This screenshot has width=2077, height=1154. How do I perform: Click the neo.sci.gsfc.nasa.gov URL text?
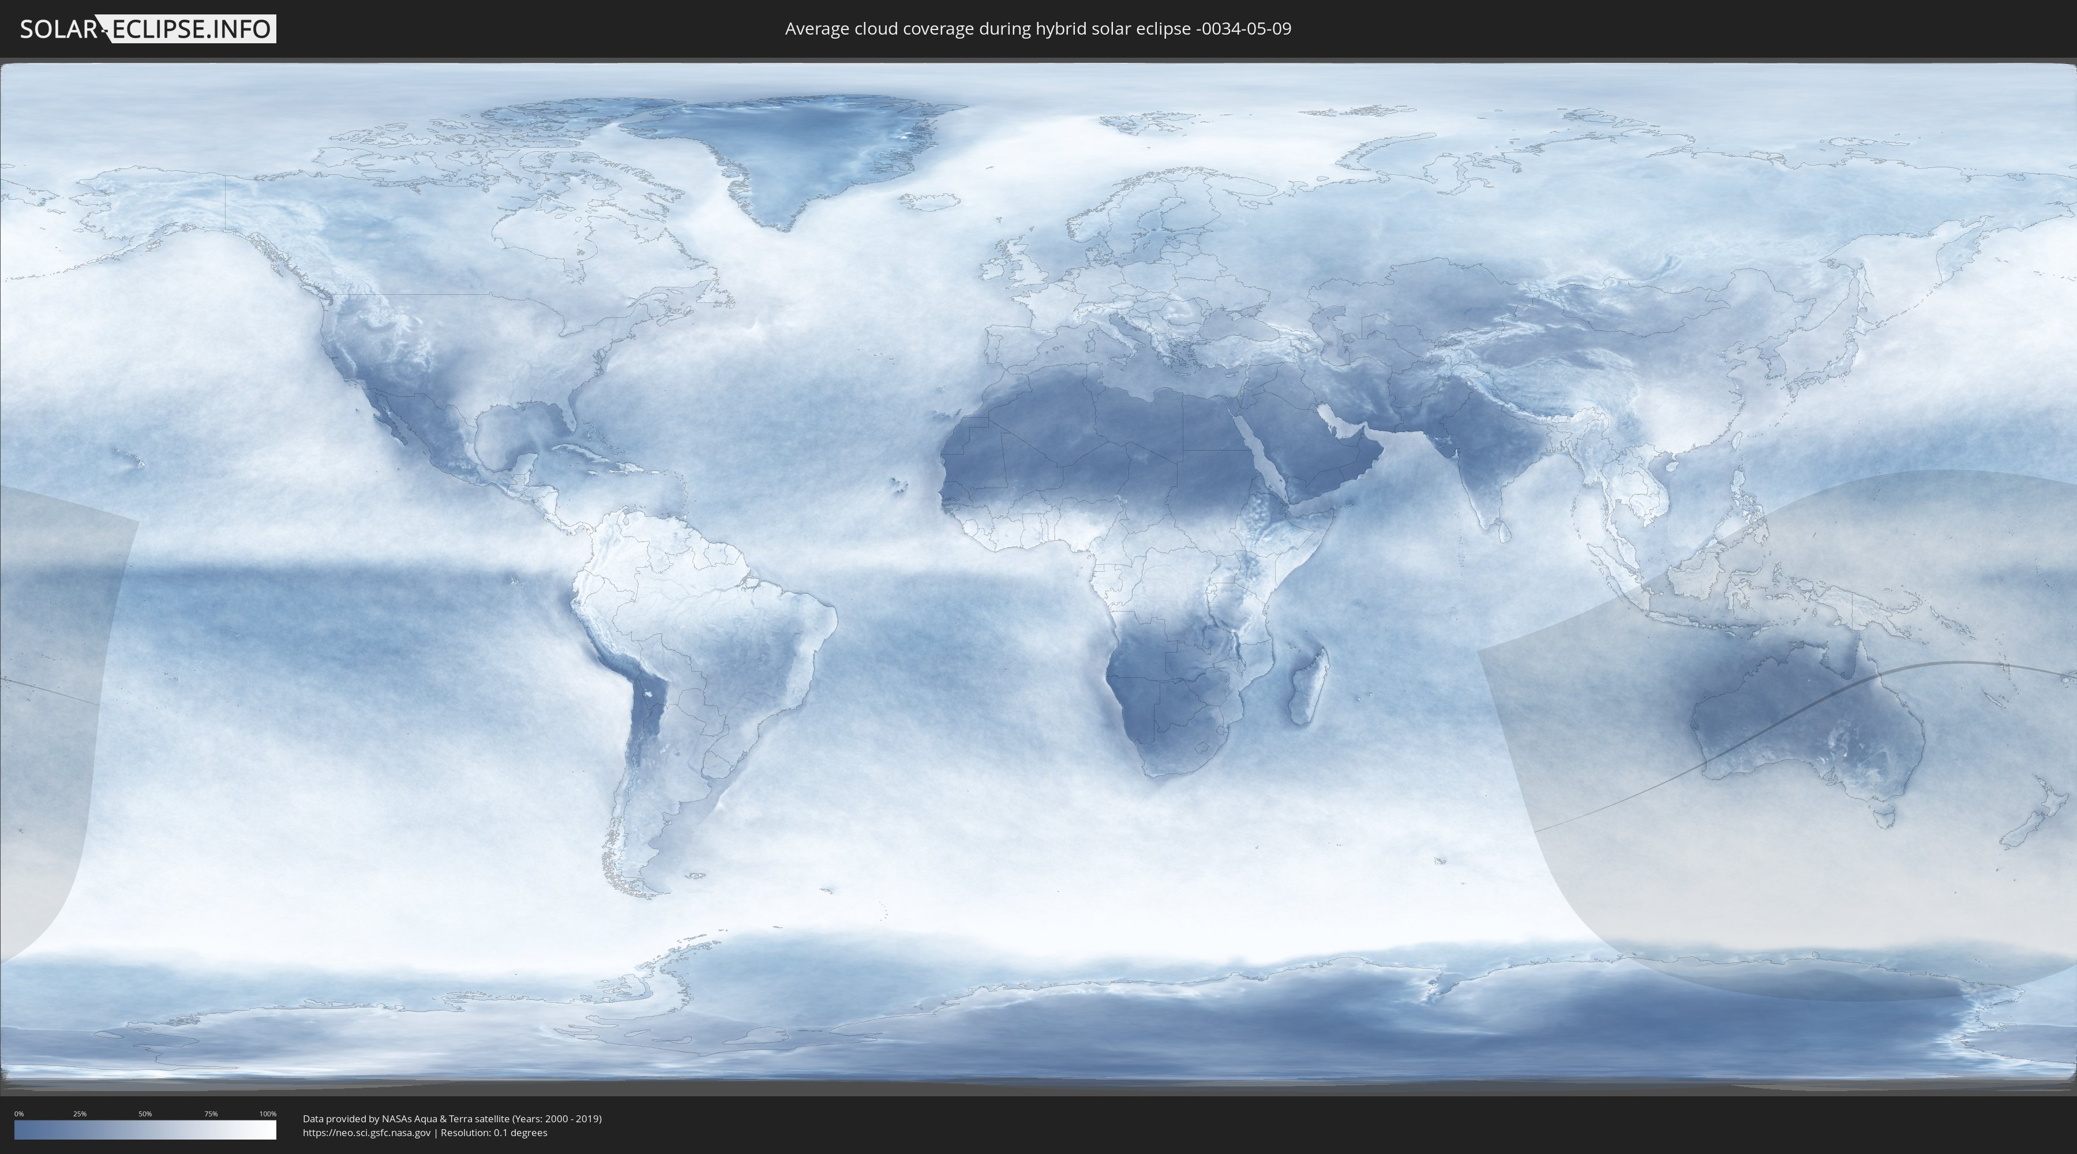(x=367, y=1132)
